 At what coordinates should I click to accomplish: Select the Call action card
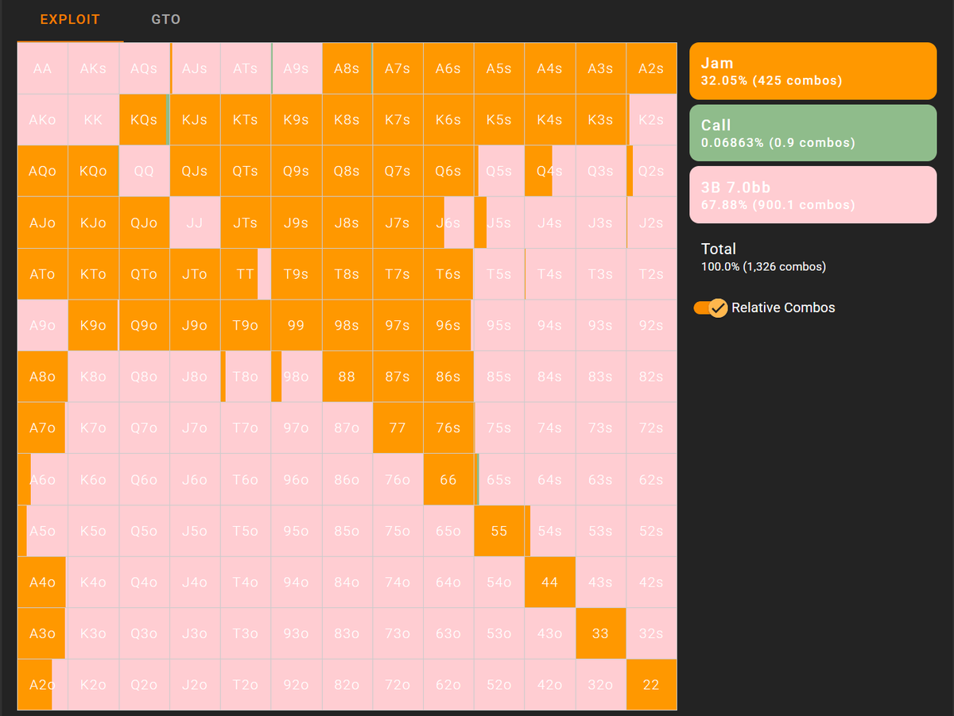(x=812, y=133)
